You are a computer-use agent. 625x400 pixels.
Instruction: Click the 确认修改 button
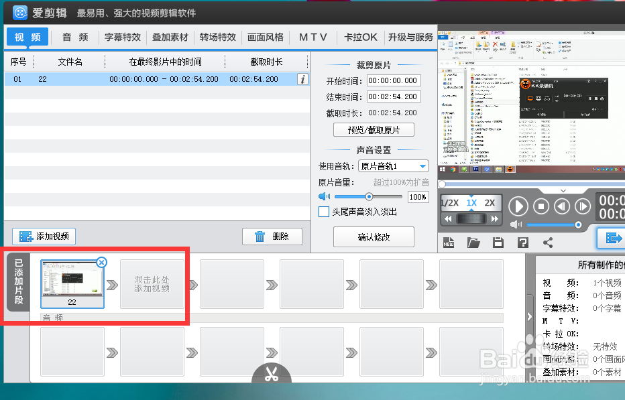point(374,237)
